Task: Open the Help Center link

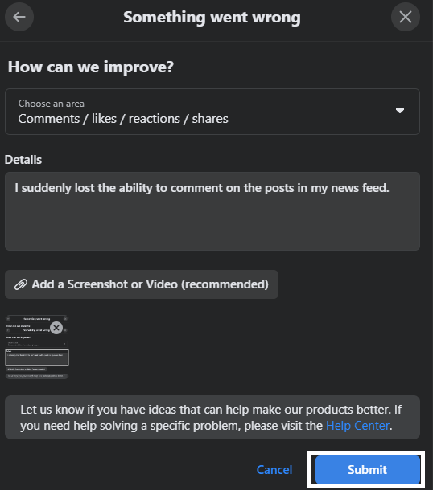Action: 357,426
